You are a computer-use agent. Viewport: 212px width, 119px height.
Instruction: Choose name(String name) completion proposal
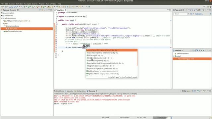(112, 60)
